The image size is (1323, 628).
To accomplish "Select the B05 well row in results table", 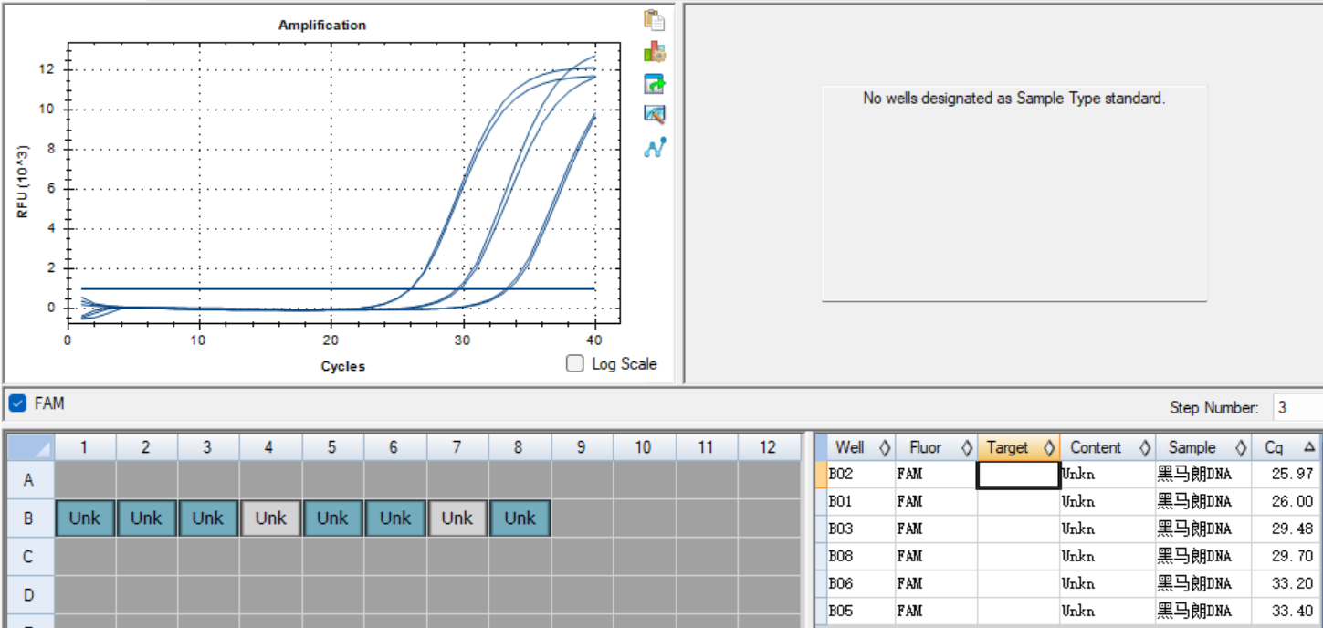I will [x=1068, y=611].
